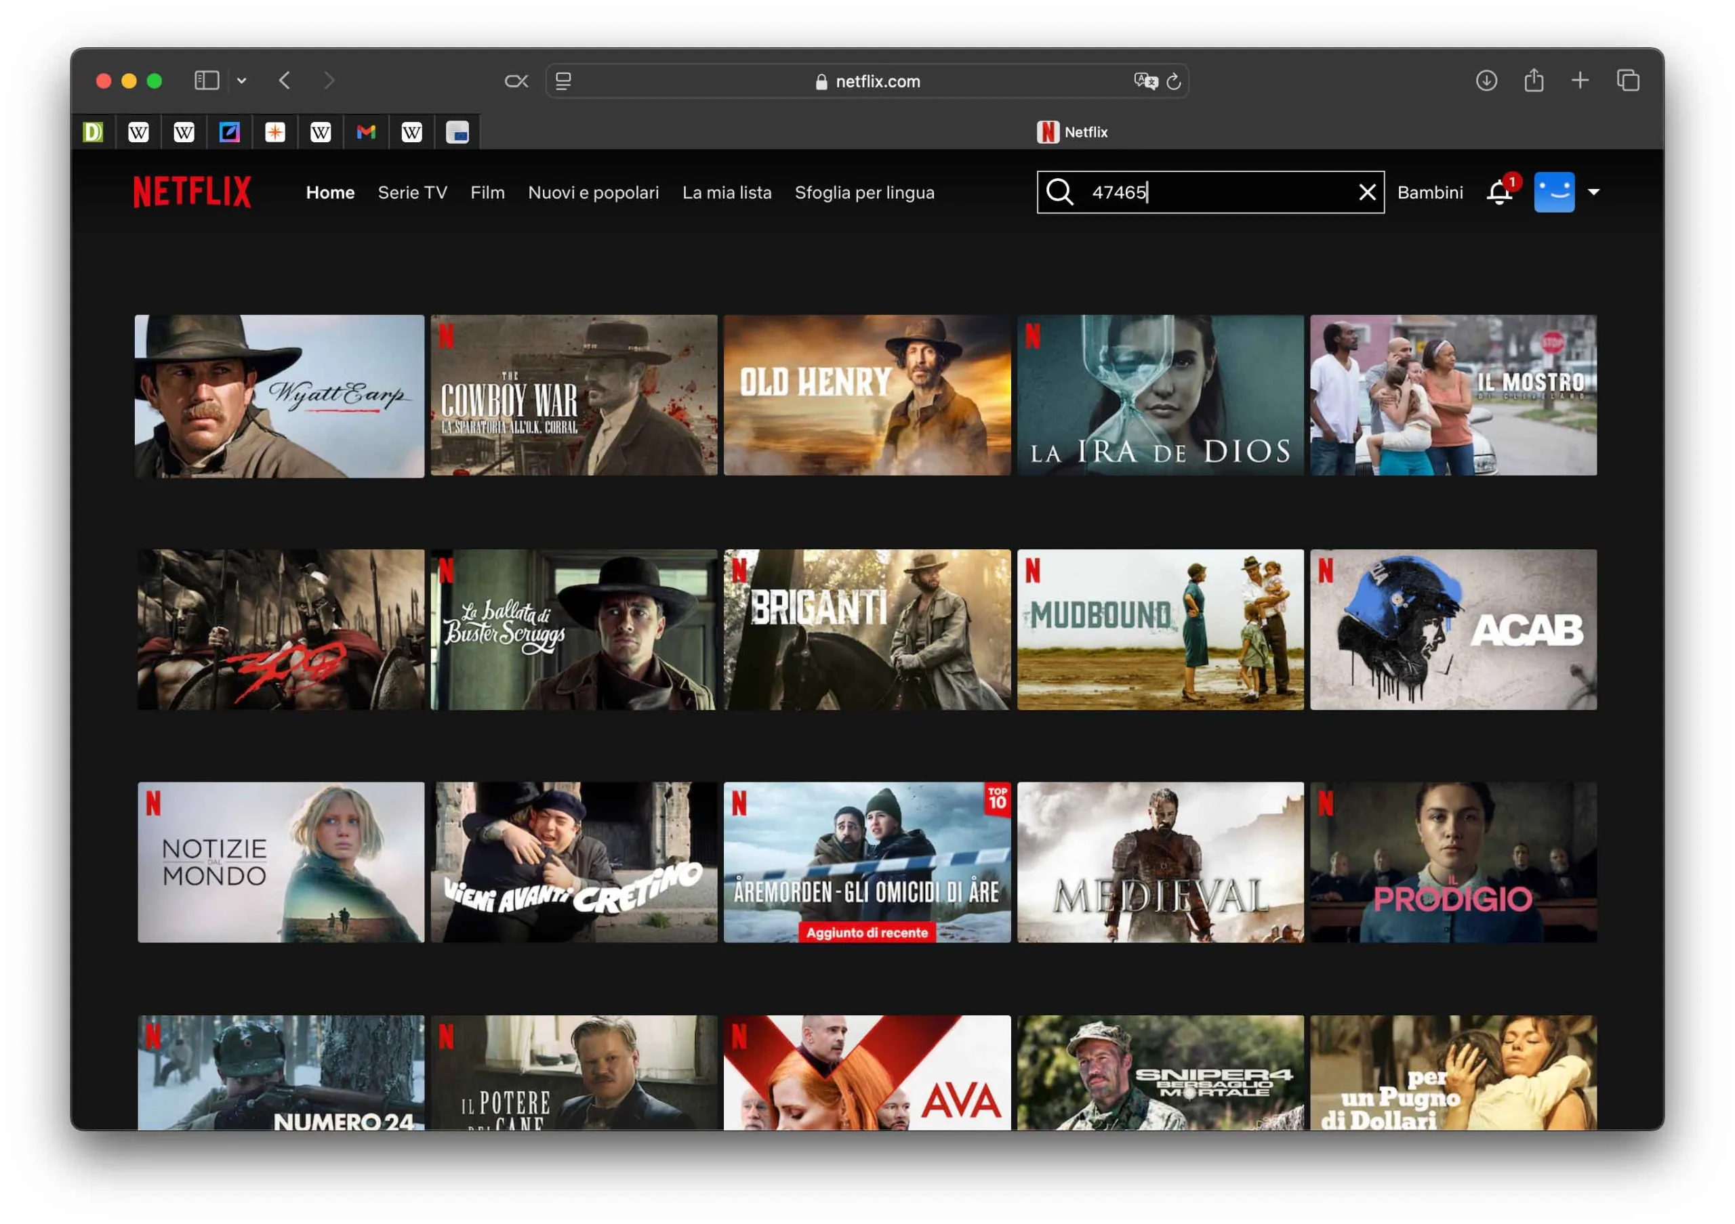Click the translate page icon

(x=1145, y=81)
